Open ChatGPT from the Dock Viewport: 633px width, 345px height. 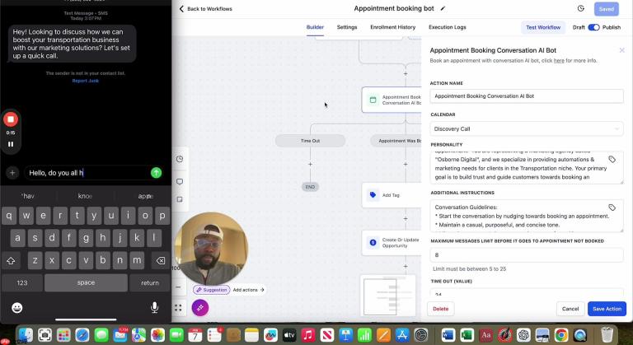(x=523, y=335)
